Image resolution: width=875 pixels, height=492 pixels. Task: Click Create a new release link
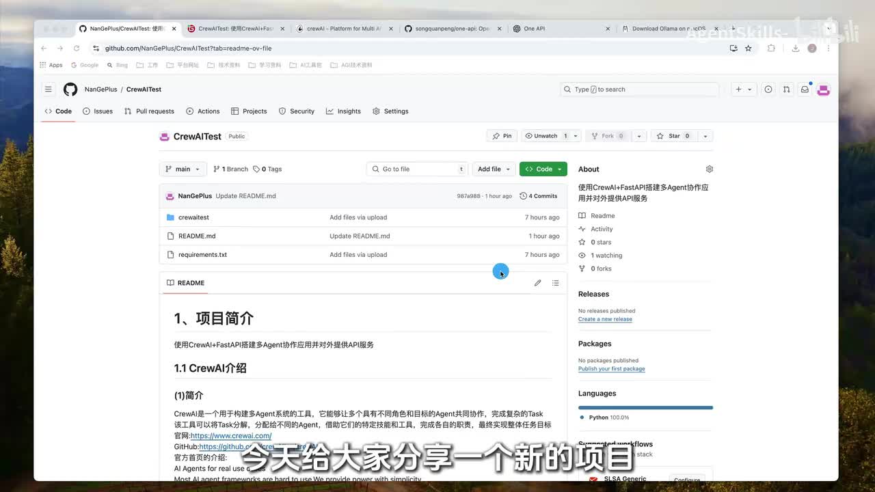(605, 319)
